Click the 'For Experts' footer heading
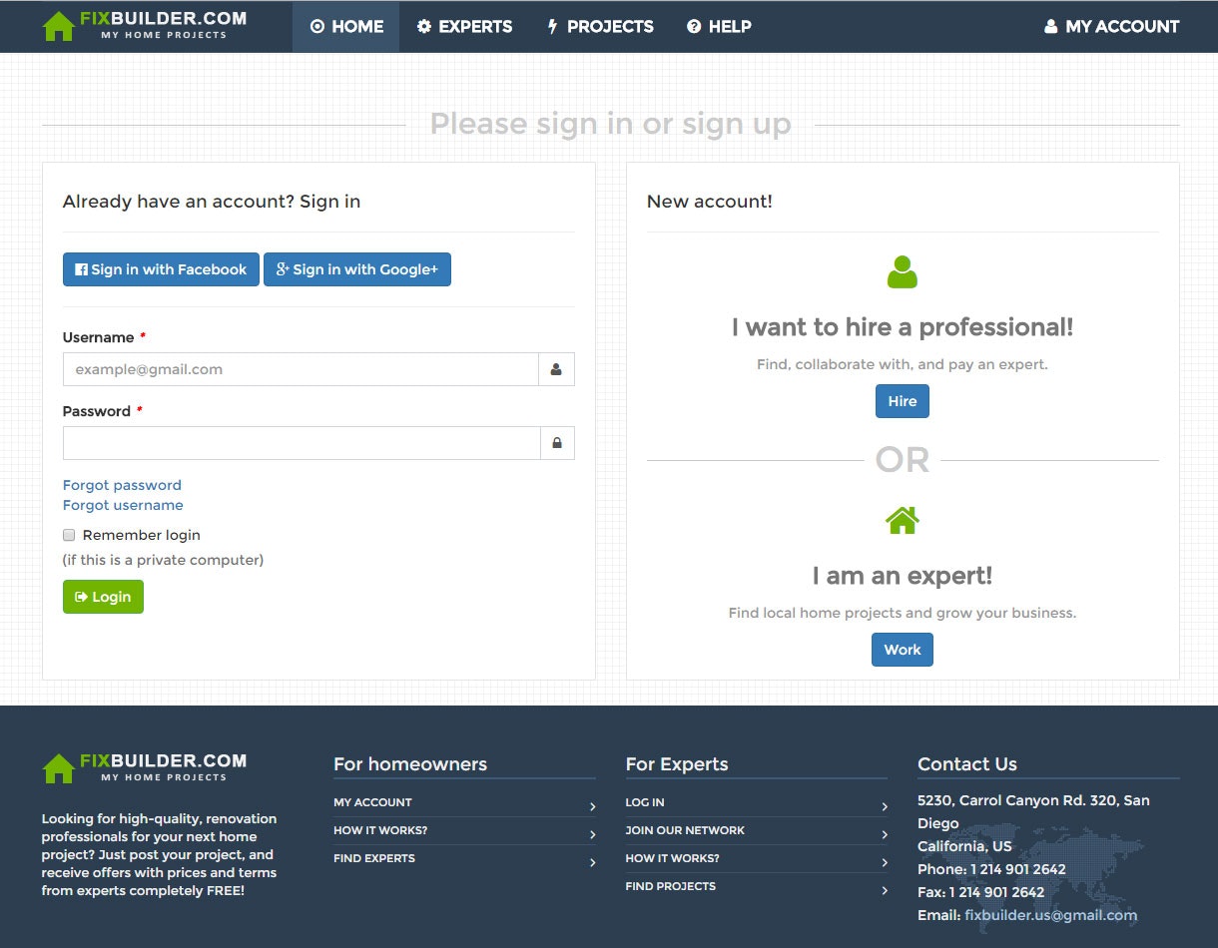Screen dimensions: 1218x948 pyautogui.click(x=677, y=764)
